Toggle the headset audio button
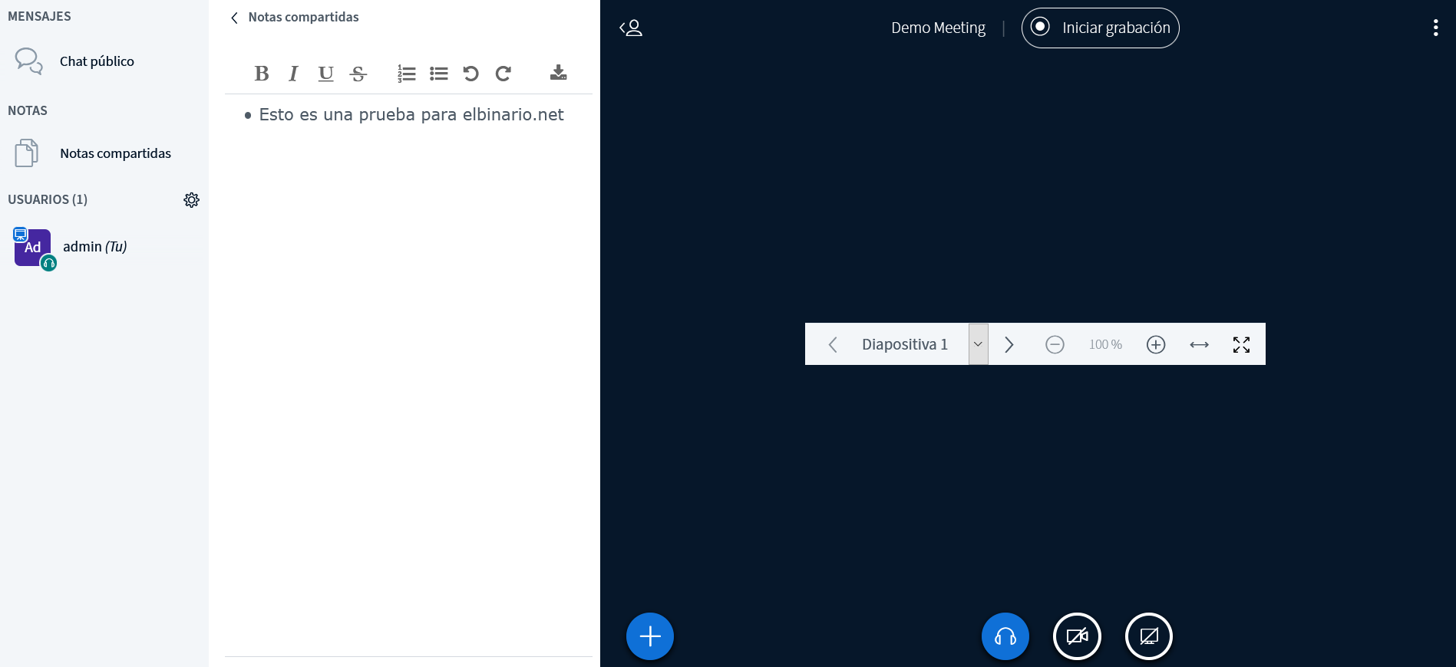The width and height of the screenshot is (1456, 667). tap(1005, 636)
